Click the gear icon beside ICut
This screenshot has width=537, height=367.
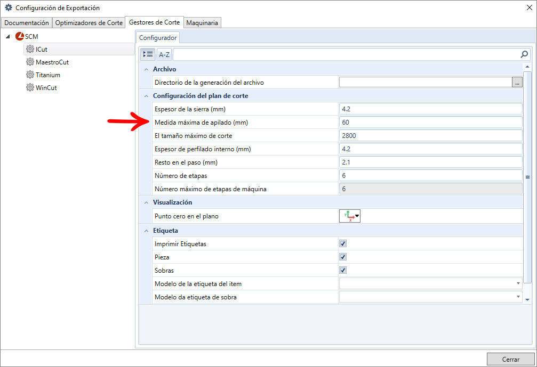click(x=30, y=49)
